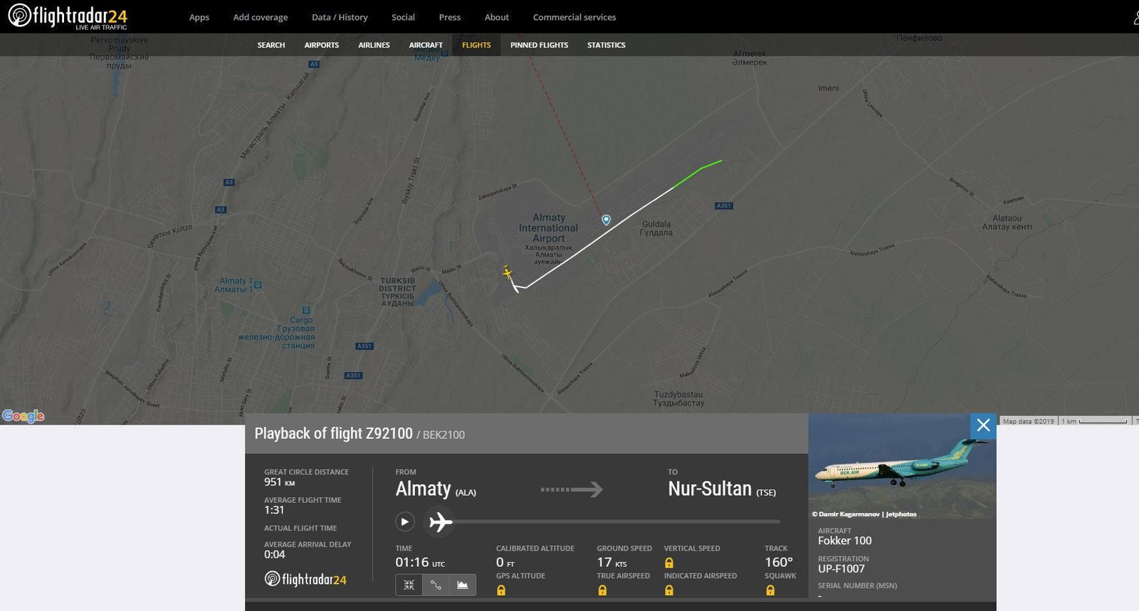Viewport: 1139px width, 611px height.
Task: Click the Map data ©2019 attribution
Action: click(1028, 421)
